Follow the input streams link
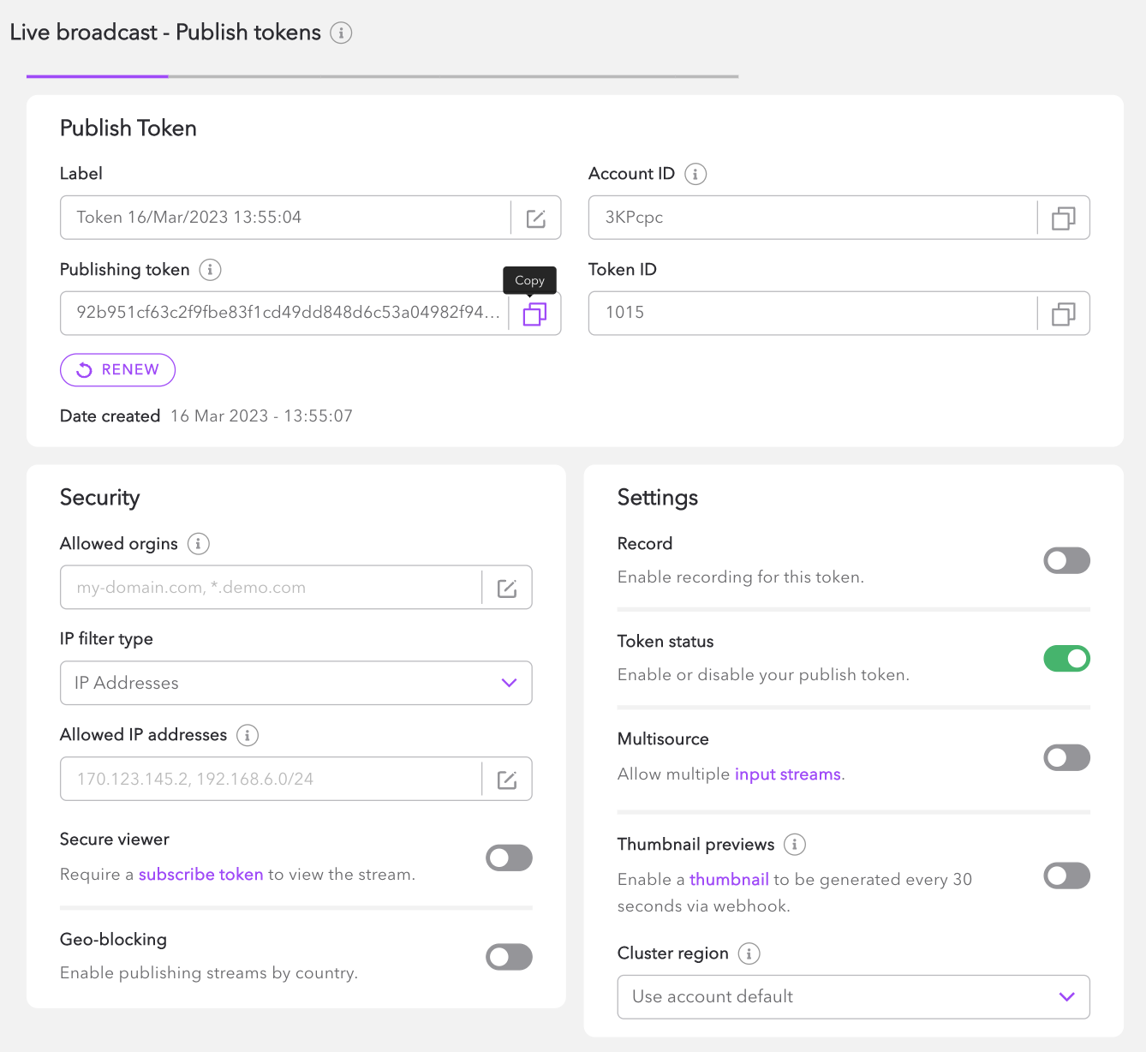Viewport: 1146px width, 1052px height. point(787,774)
